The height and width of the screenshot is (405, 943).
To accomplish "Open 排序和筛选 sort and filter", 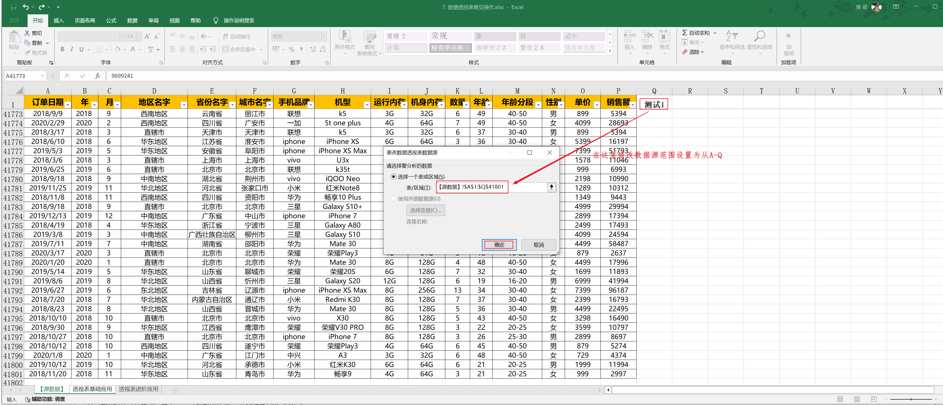I will point(732,43).
